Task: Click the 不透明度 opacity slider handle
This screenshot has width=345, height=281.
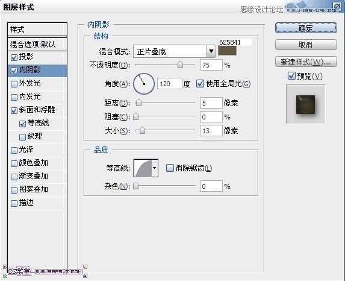Action: pos(180,65)
